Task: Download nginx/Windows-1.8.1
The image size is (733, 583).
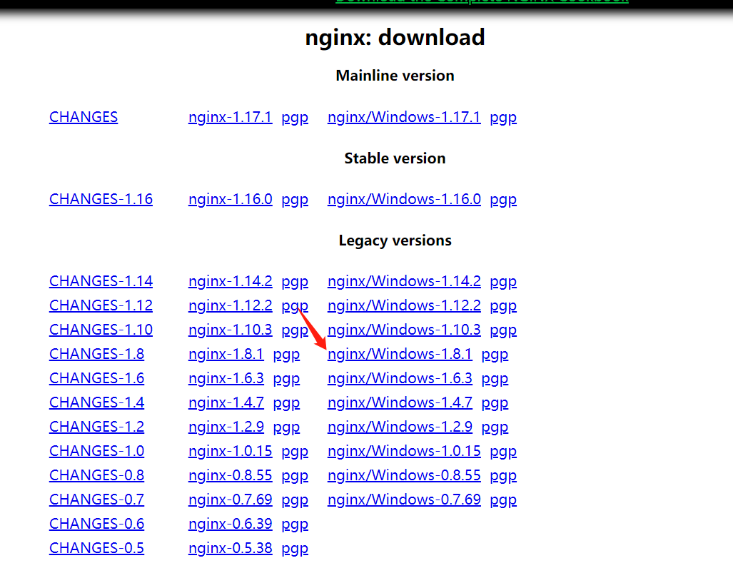Action: tap(400, 355)
